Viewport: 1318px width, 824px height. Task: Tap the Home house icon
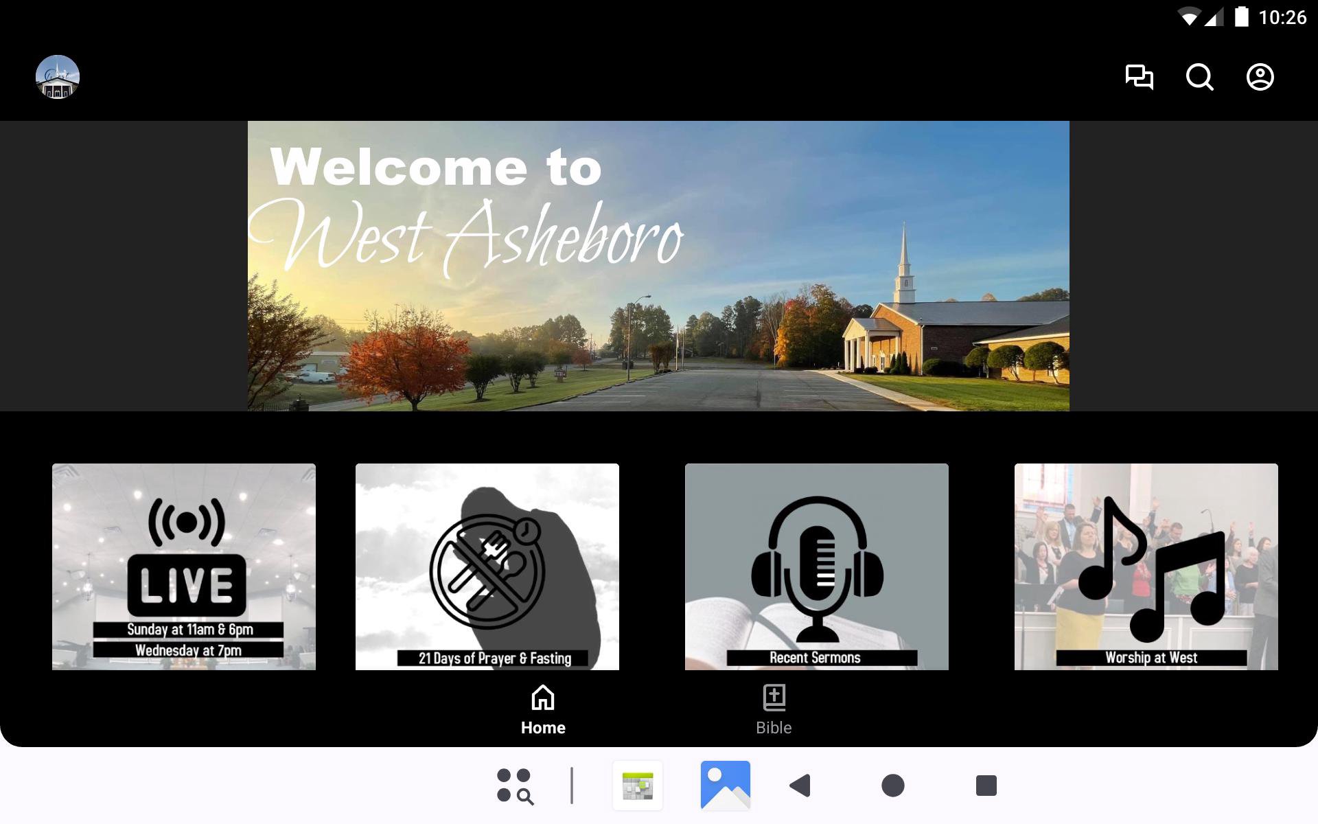(542, 698)
